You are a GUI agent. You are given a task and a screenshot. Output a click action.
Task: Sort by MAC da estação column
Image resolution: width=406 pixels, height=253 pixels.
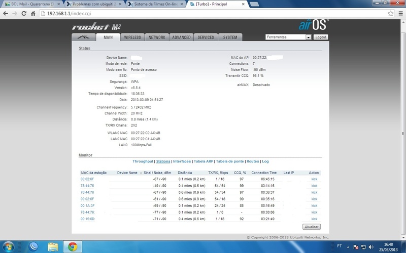coord(94,173)
